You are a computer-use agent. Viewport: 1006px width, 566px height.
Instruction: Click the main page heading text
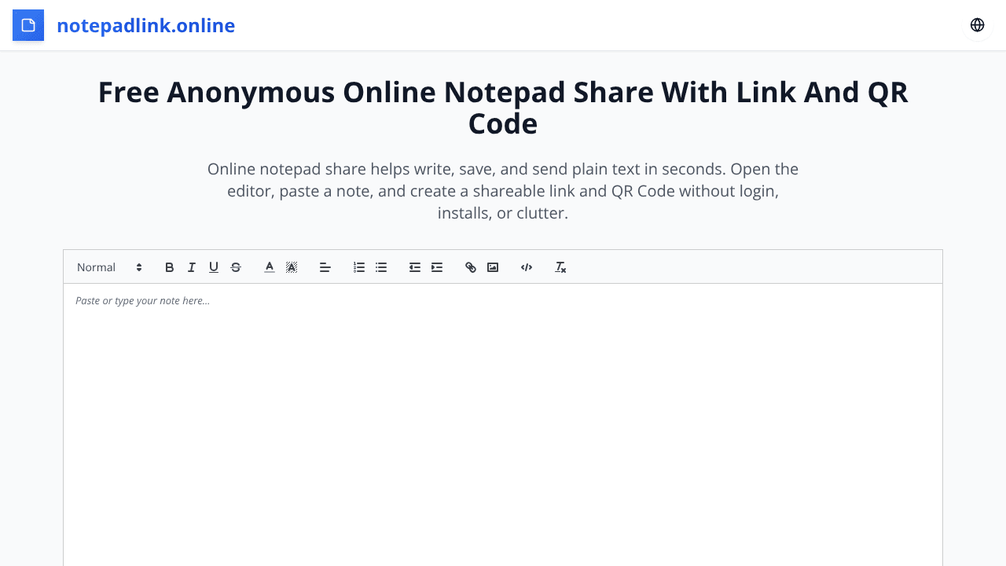pos(503,108)
